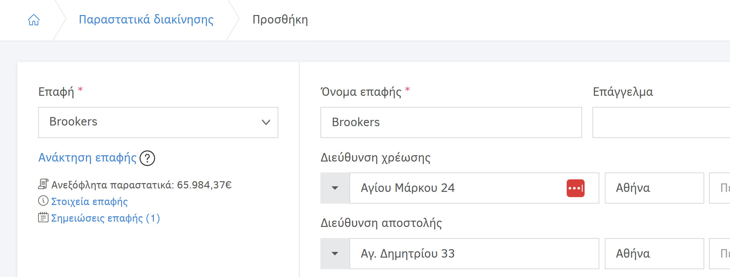This screenshot has width=730, height=277.
Task: Click the Προσθήκη breadcrumb item
Action: coord(280,20)
